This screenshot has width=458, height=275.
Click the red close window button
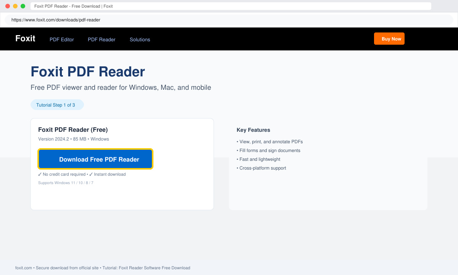point(8,6)
